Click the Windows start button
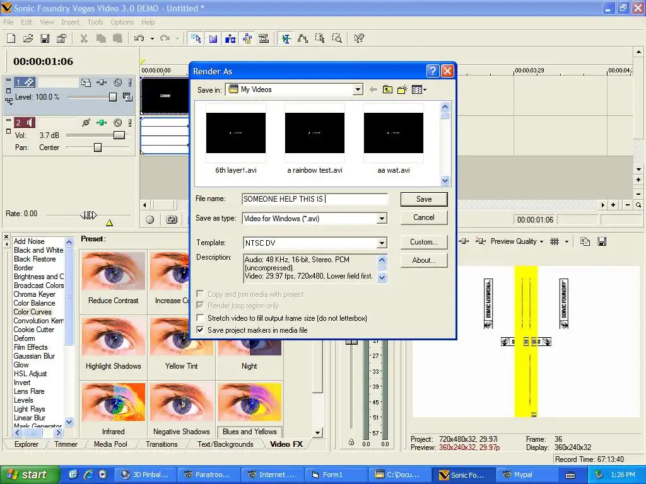Image resolution: width=646 pixels, height=484 pixels. pyautogui.click(x=30, y=475)
